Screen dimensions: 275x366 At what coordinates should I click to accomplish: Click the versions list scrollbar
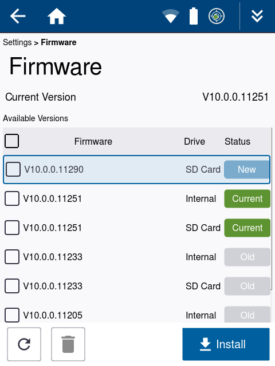click(272, 208)
